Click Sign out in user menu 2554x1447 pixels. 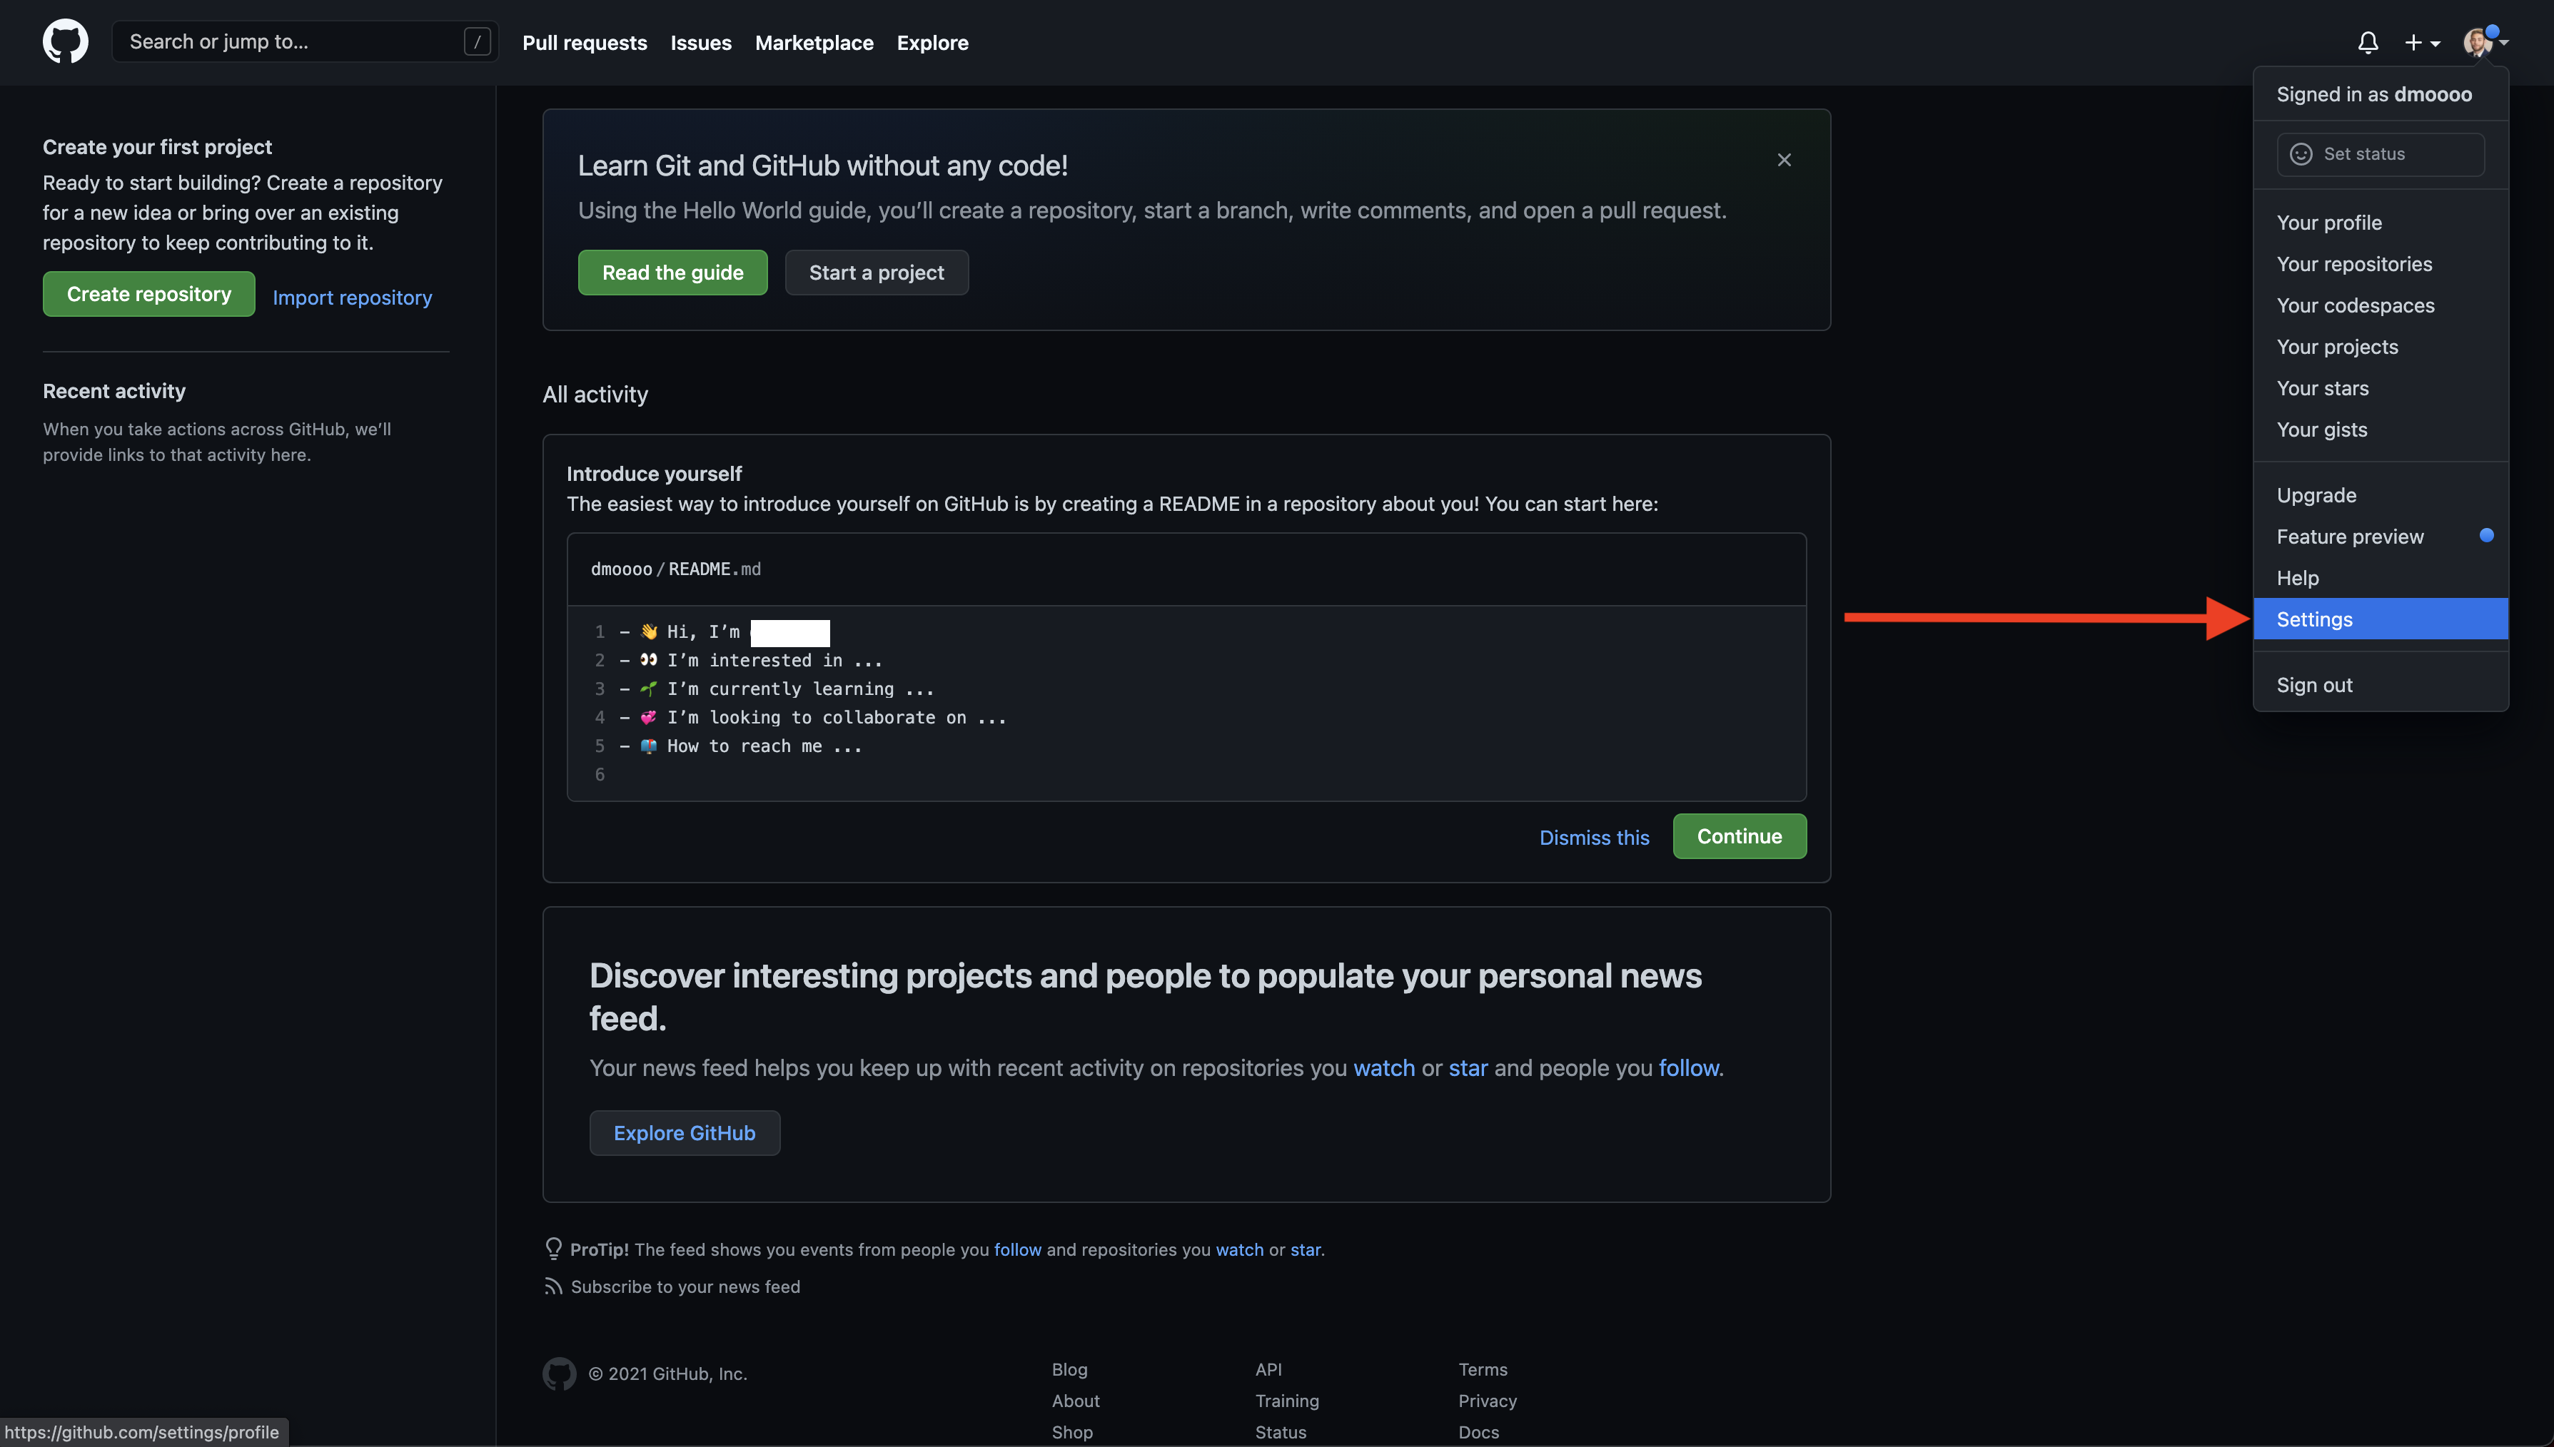2380,685
